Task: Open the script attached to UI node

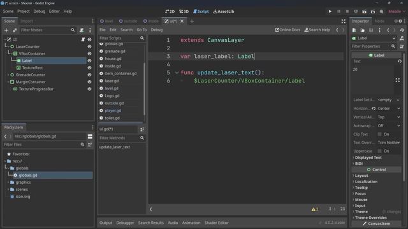Action: coord(83,39)
